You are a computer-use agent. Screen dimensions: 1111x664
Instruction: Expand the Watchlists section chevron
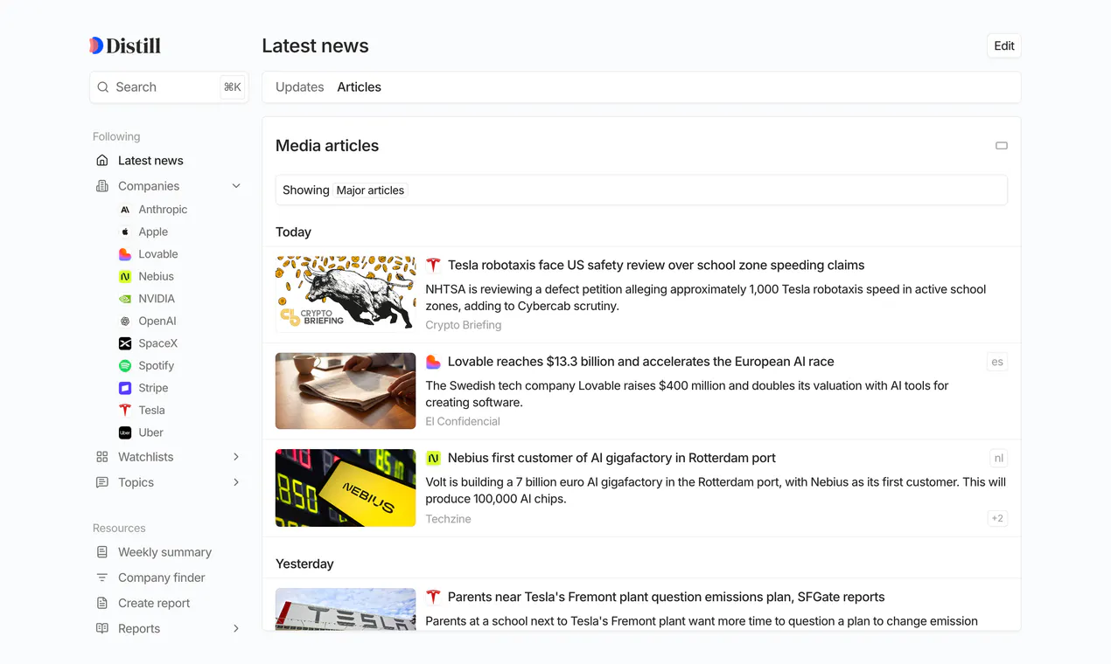click(x=236, y=457)
